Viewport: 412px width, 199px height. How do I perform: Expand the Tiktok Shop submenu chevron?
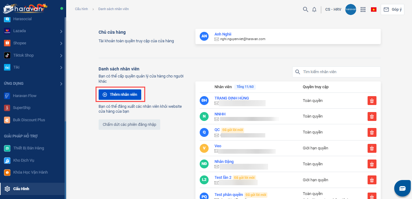[x=61, y=56]
